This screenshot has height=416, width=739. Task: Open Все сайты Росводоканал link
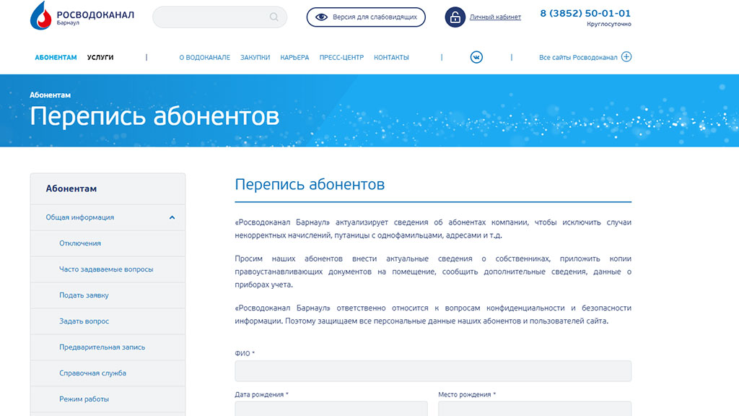tap(578, 58)
